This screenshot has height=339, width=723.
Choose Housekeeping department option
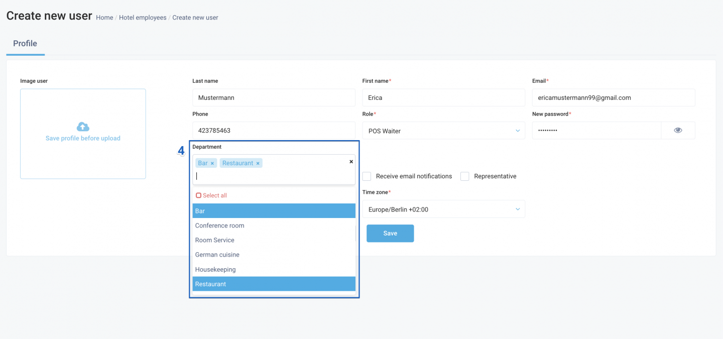click(274, 269)
